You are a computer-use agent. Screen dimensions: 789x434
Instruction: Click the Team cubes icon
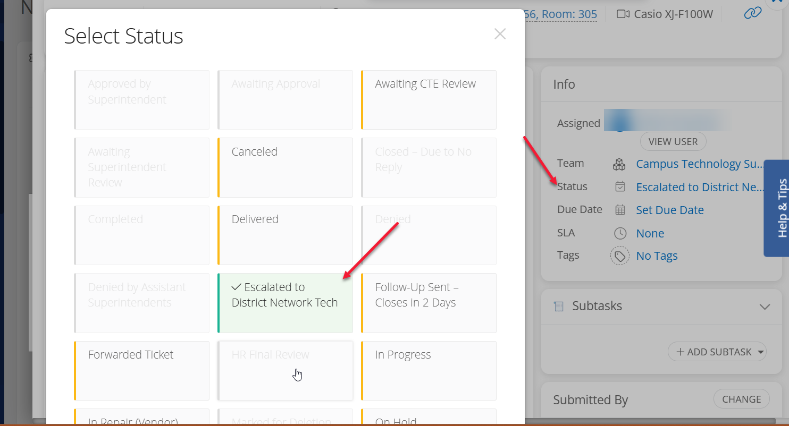619,164
